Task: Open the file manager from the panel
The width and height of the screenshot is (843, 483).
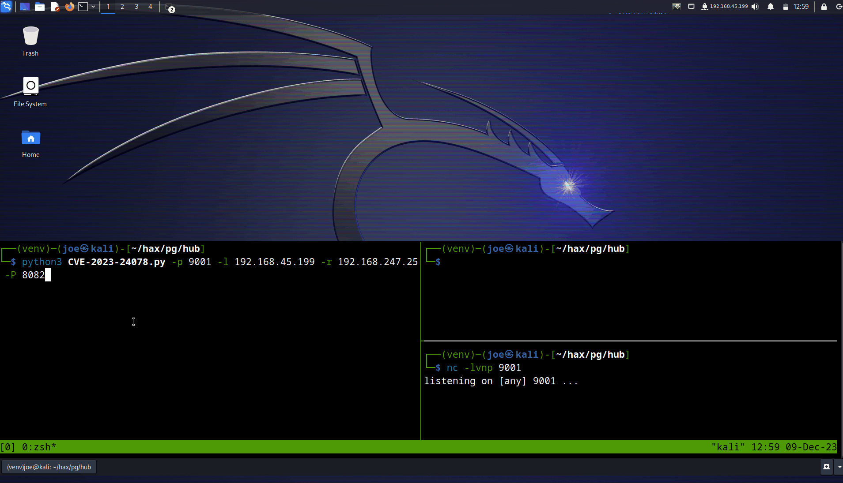Action: (x=40, y=7)
